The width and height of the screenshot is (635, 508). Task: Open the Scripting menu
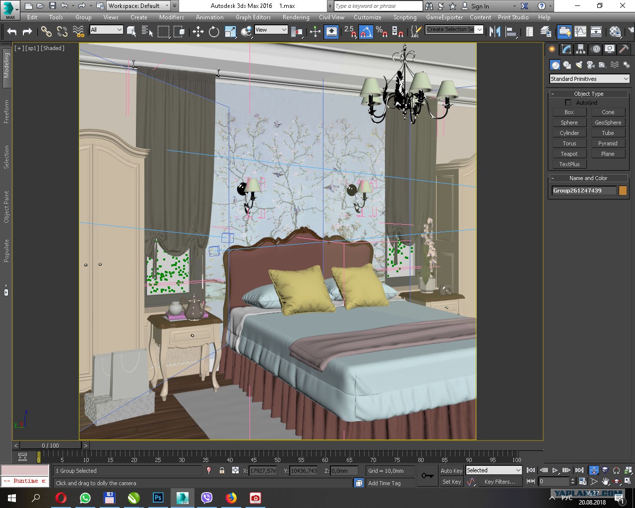(x=405, y=17)
